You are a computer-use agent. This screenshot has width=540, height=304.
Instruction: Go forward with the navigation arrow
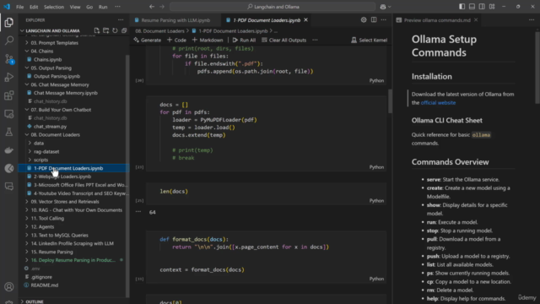point(162,7)
